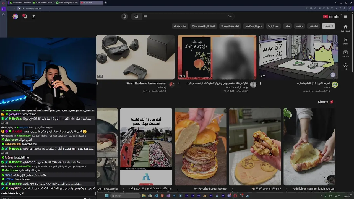Open the delicious summer lunch short
Viewport: 354px width, 199px height.
click(309, 146)
